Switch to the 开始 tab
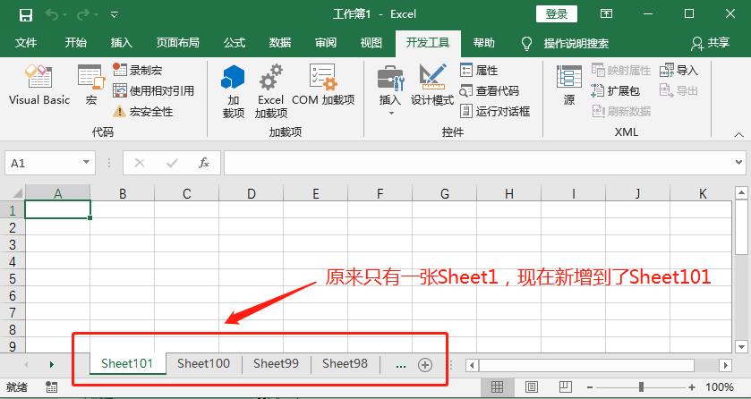Viewport: 751px width, 399px height. click(x=76, y=43)
